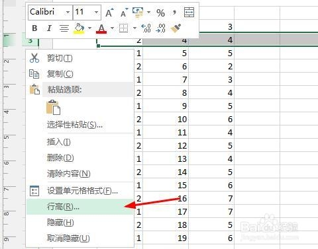Click the borders icon

(123, 28)
